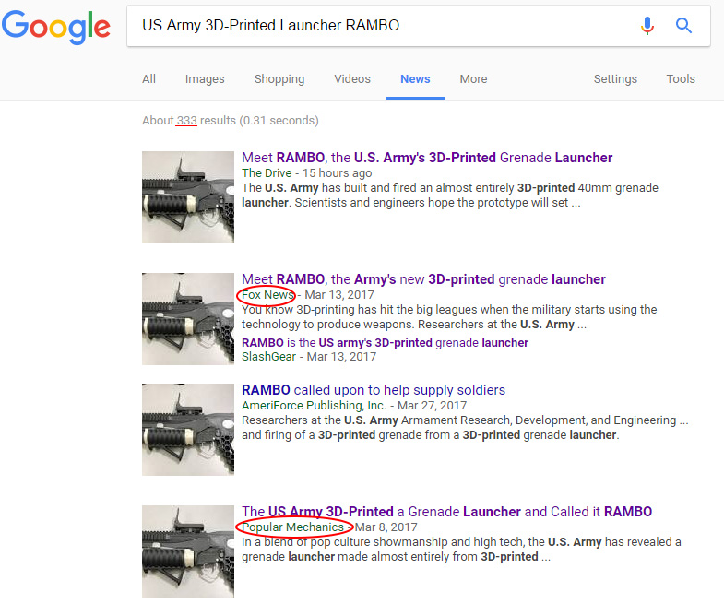Open SlashGear 'RAMBO is the US army's' link
The image size is (724, 604).
pyautogui.click(x=386, y=343)
